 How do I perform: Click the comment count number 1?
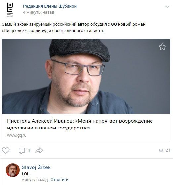coord(29,150)
